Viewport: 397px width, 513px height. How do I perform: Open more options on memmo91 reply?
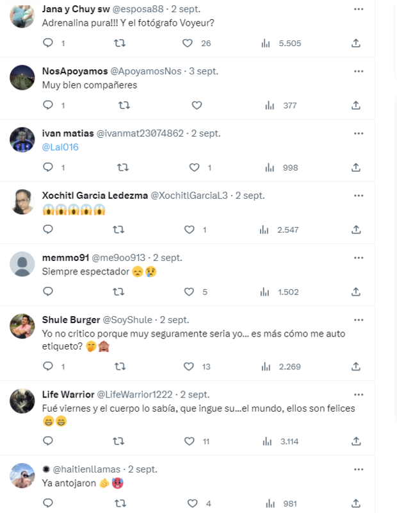click(358, 257)
